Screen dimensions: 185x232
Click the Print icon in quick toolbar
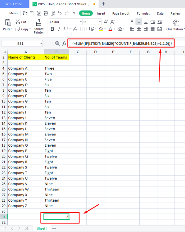[46, 13]
